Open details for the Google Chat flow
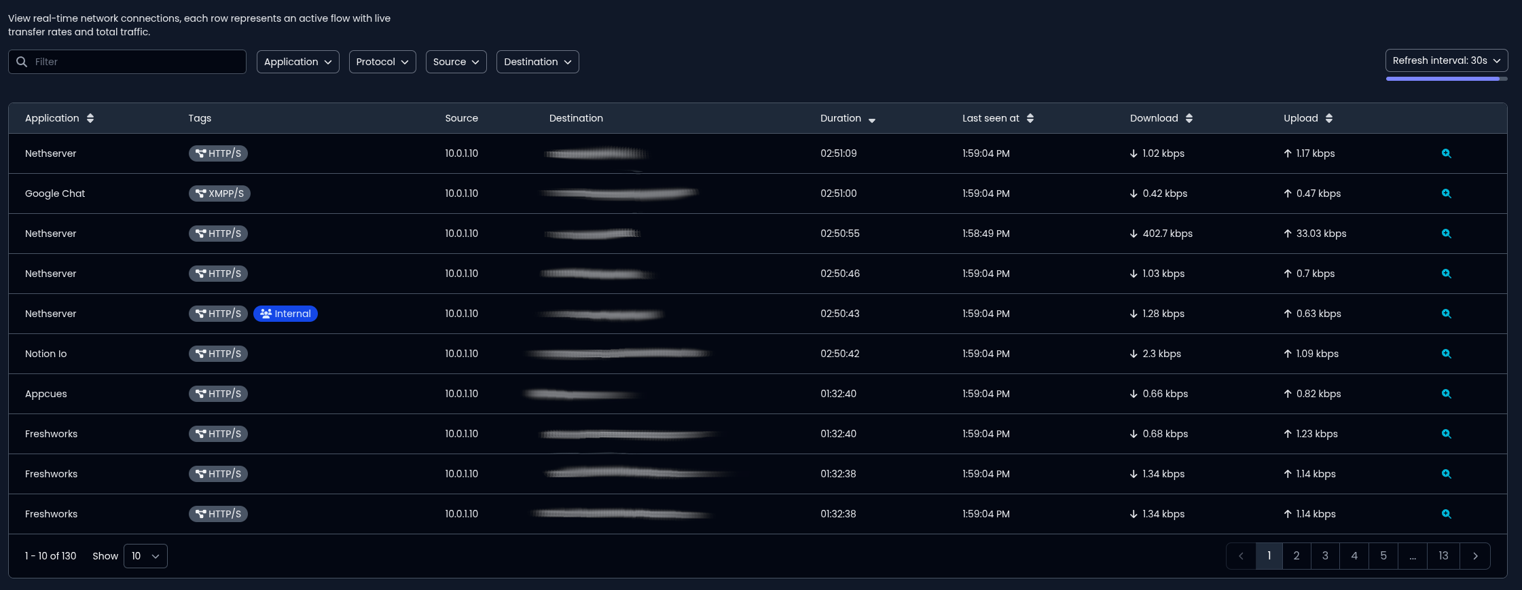Image resolution: width=1522 pixels, height=590 pixels. (1446, 193)
